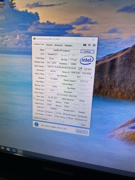Toggle the DirectCompute checkbox
The width and height of the screenshot is (135, 180).
[x=64, y=114]
